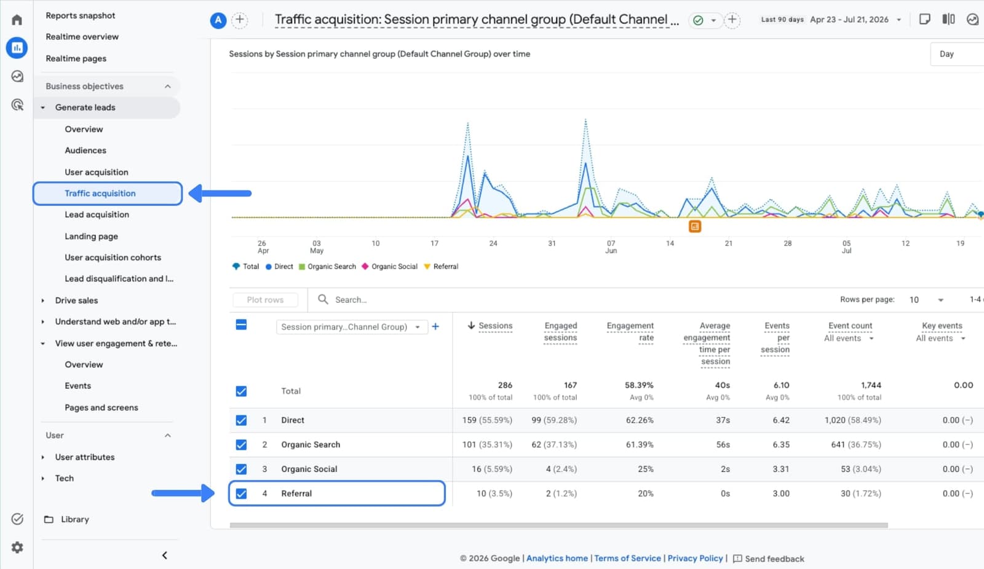Click the orange annotation marker on chart
The height and width of the screenshot is (569, 984).
(694, 227)
